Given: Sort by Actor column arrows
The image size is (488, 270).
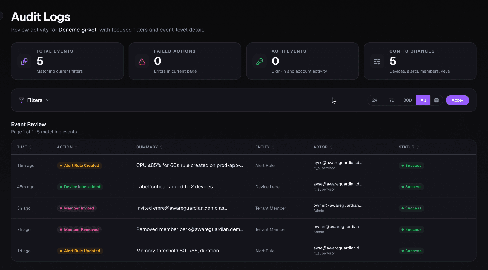Looking at the screenshot, I should [x=331, y=147].
